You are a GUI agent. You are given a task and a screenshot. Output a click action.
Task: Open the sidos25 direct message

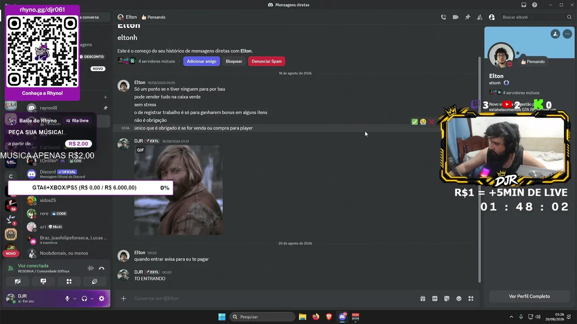point(68,200)
